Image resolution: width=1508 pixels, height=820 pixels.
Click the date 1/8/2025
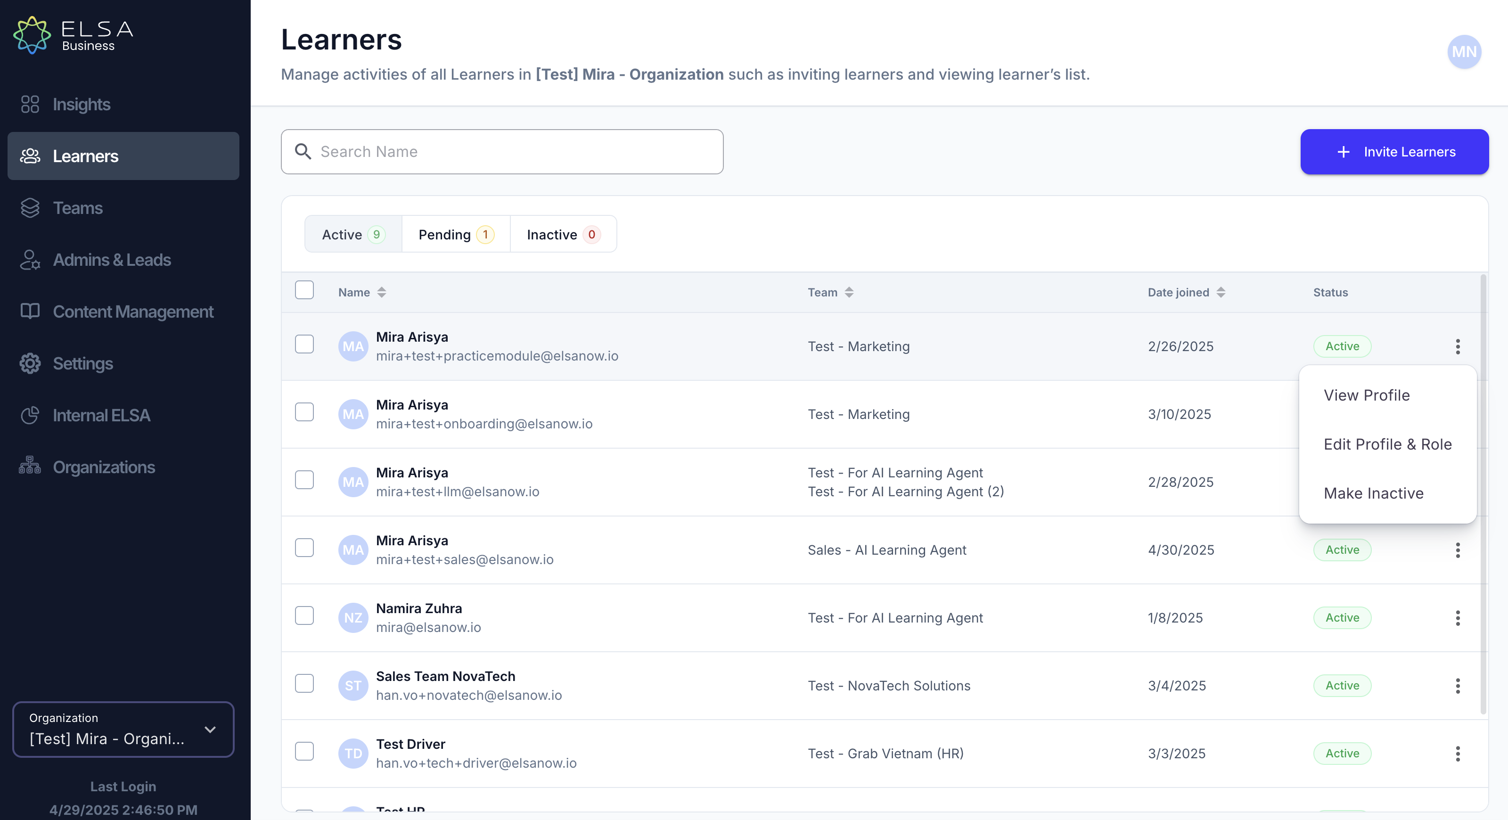pyautogui.click(x=1175, y=618)
